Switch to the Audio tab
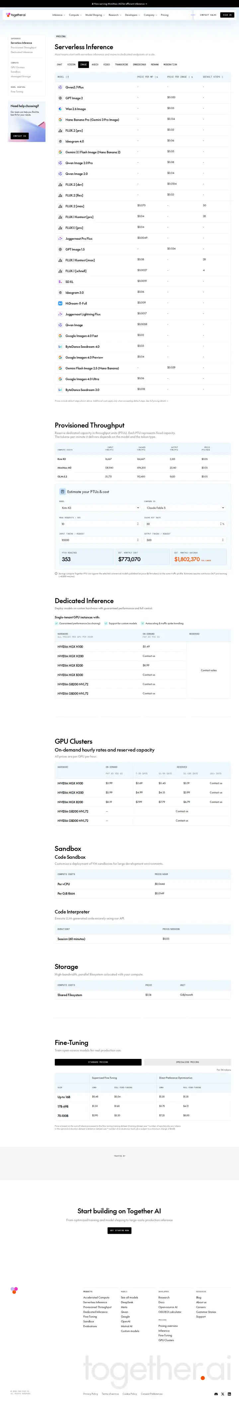This screenshot has width=239, height=1404. (x=95, y=64)
